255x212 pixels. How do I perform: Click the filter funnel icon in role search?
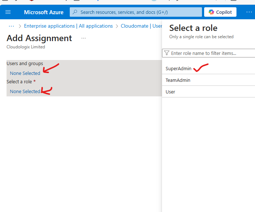(x=167, y=53)
